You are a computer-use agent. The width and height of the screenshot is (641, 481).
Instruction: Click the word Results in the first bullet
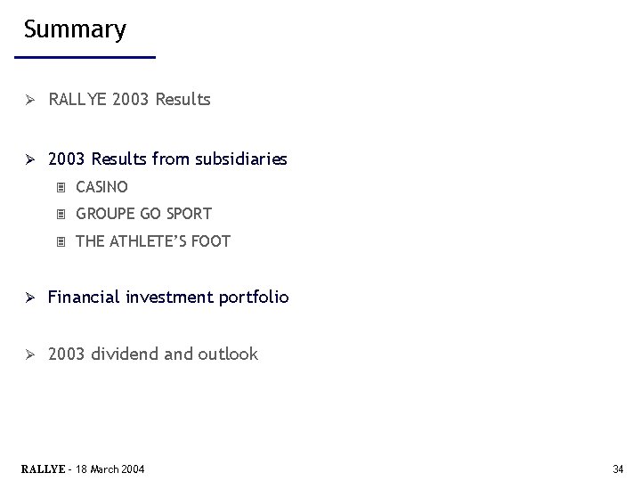(x=183, y=100)
